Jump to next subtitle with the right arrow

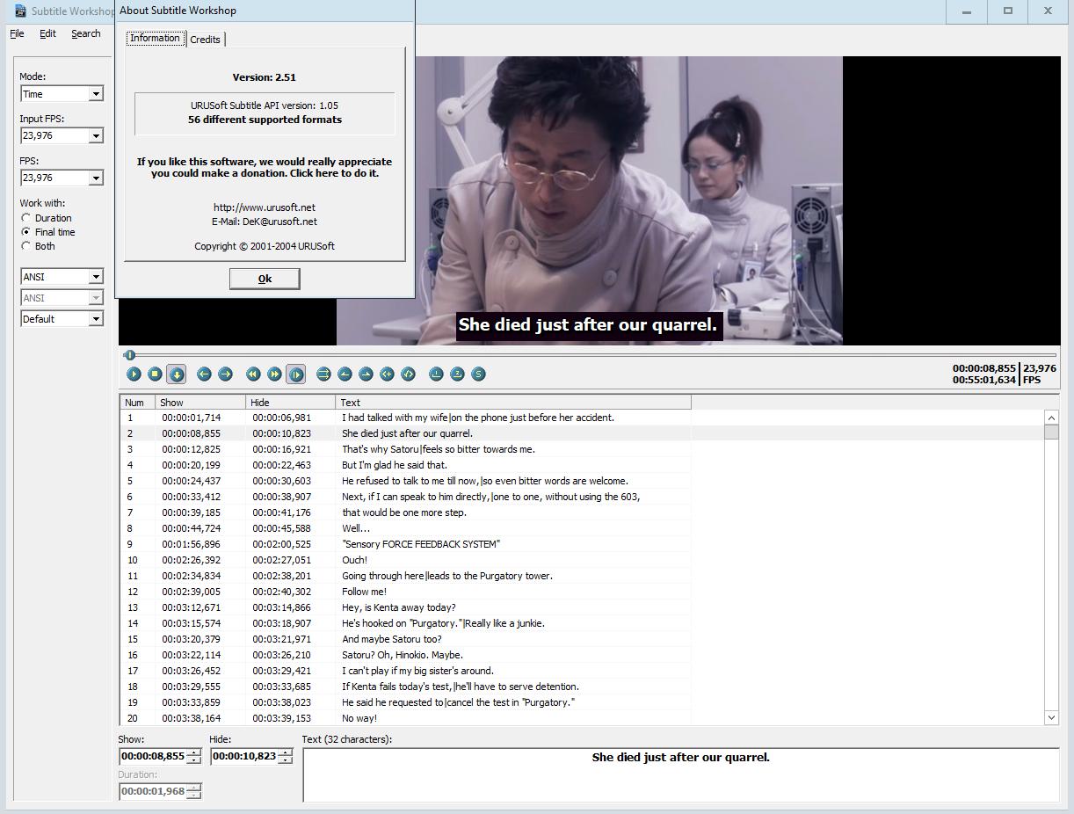(225, 374)
